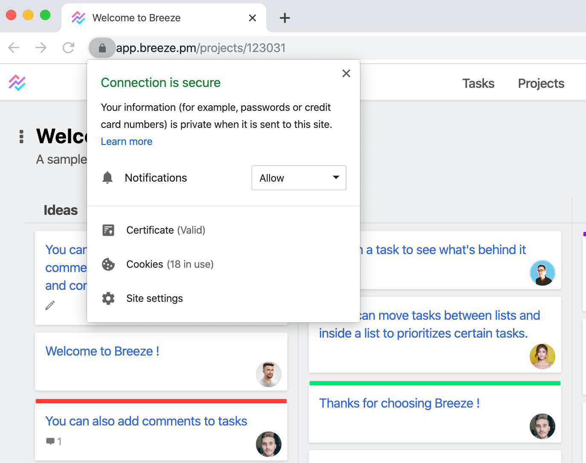This screenshot has width=586, height=463.
Task: Open a new browser tab
Action: pos(284,18)
